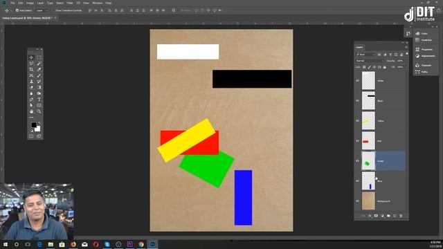Select the Eraser tool
The width and height of the screenshot is (443, 249).
coord(31,88)
